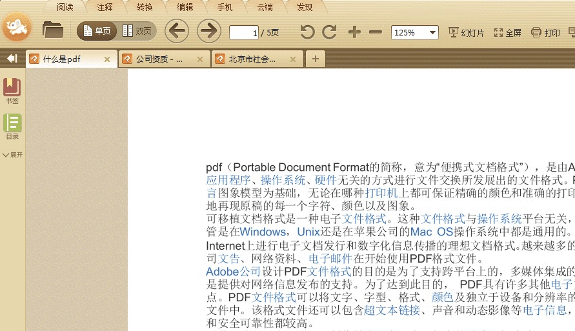Follow the 应用程序 link

[x=228, y=180]
